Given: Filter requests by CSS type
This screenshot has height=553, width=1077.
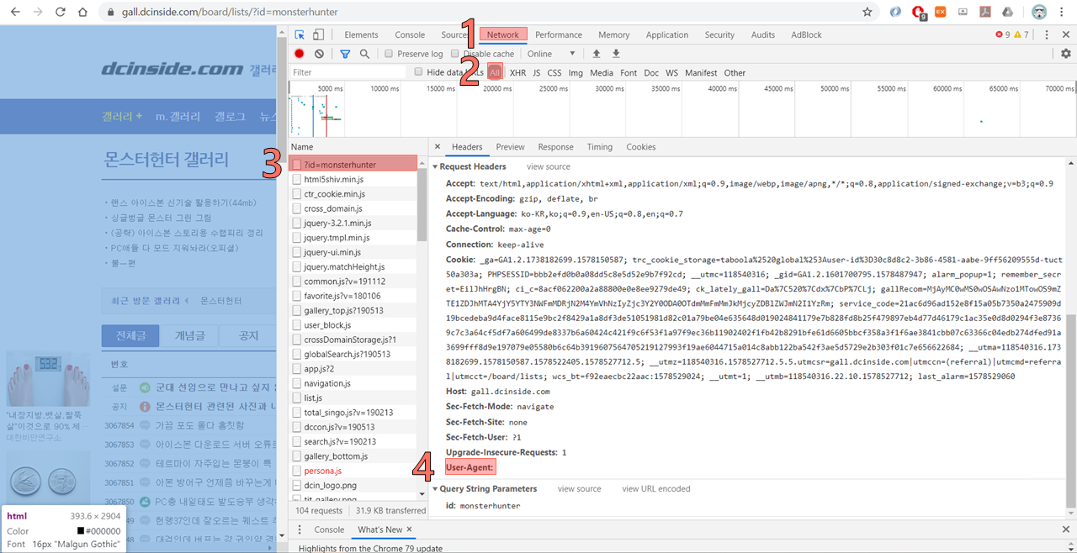Looking at the screenshot, I should (554, 73).
